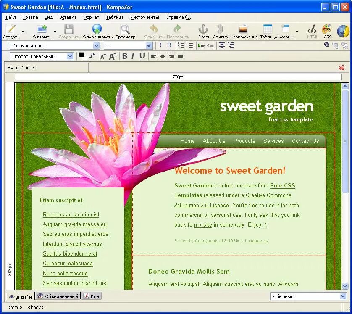Image resolution: width=352 pixels, height=314 pixels.
Task: Toggle the single exclamation emphasis button
Action: pyautogui.click(x=160, y=45)
